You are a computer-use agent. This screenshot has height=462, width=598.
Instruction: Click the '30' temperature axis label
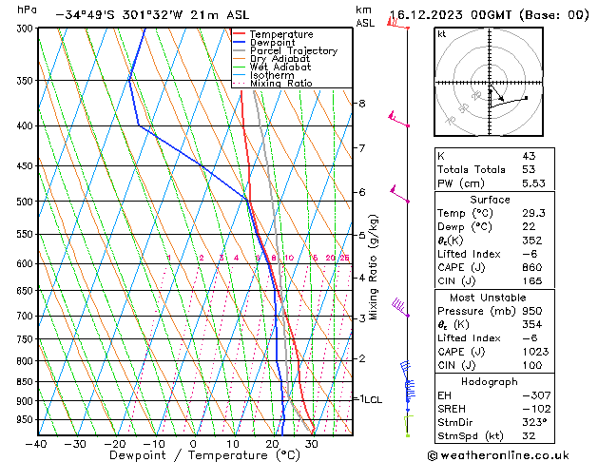click(312, 444)
